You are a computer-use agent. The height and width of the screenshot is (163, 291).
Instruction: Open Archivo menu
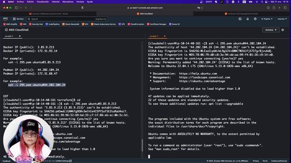coord(20,2)
